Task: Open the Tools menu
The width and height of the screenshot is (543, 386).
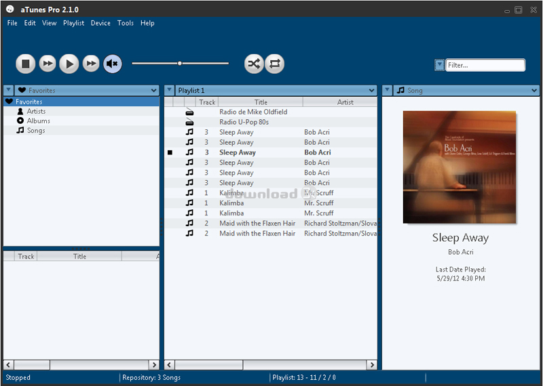Action: pyautogui.click(x=126, y=23)
